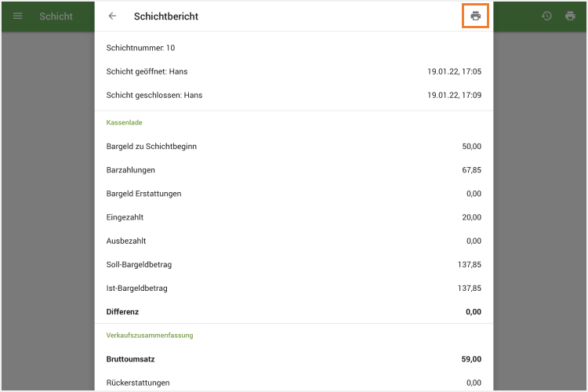
Task: Click the Schichtbericht title
Action: (x=165, y=16)
